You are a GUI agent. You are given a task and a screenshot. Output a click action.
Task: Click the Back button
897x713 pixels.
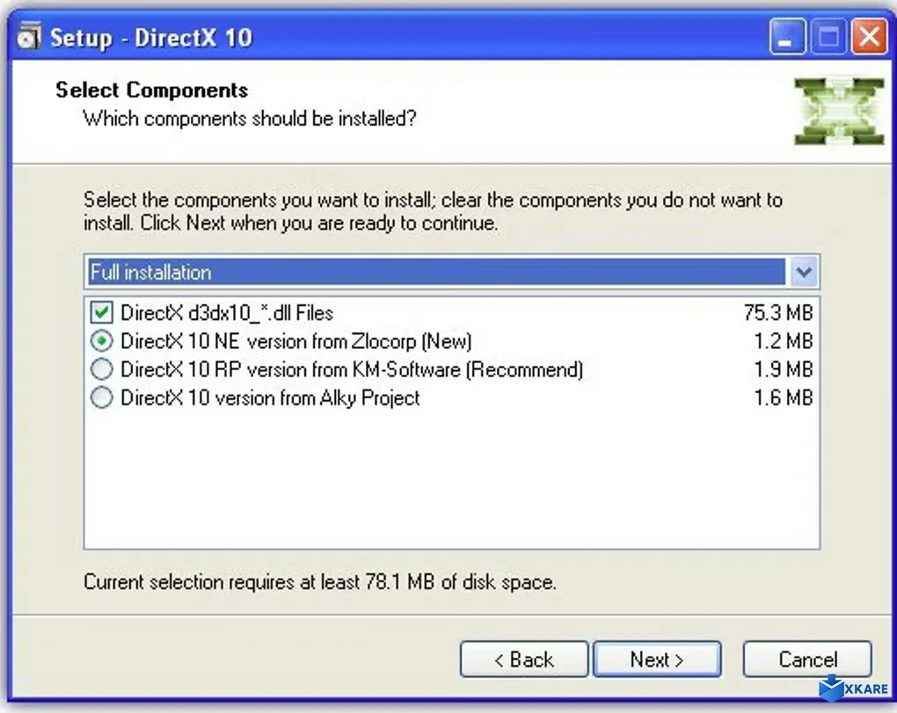524,658
